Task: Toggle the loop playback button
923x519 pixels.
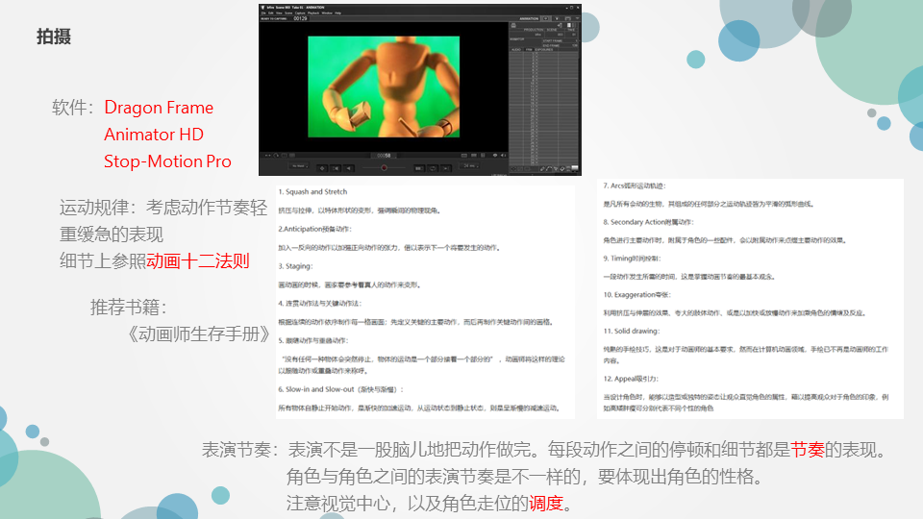Action: pyautogui.click(x=433, y=168)
